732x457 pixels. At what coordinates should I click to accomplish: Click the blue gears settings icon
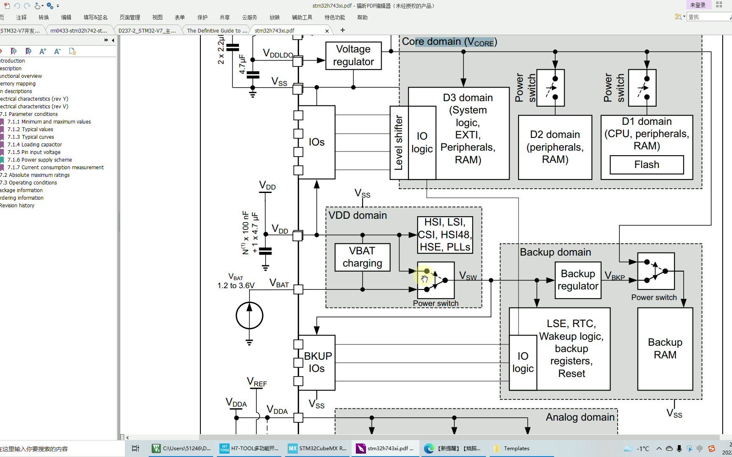coord(50,6)
